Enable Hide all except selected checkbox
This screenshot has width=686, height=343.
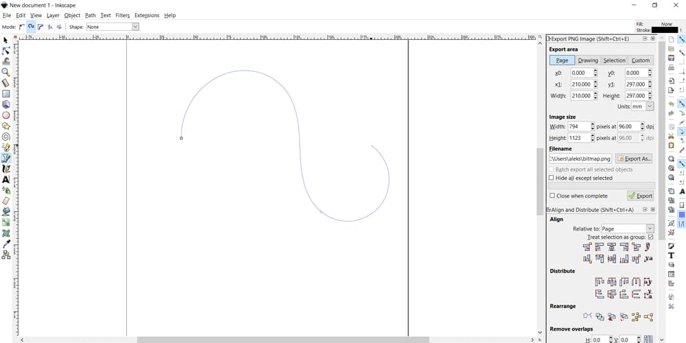[552, 178]
